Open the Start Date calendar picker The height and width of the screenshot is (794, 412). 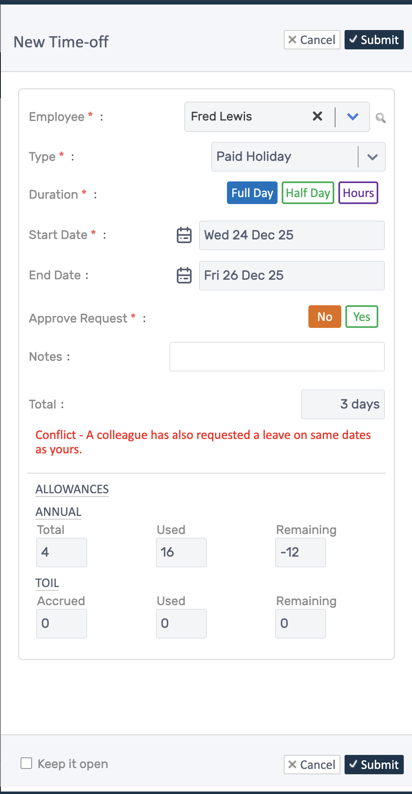183,235
